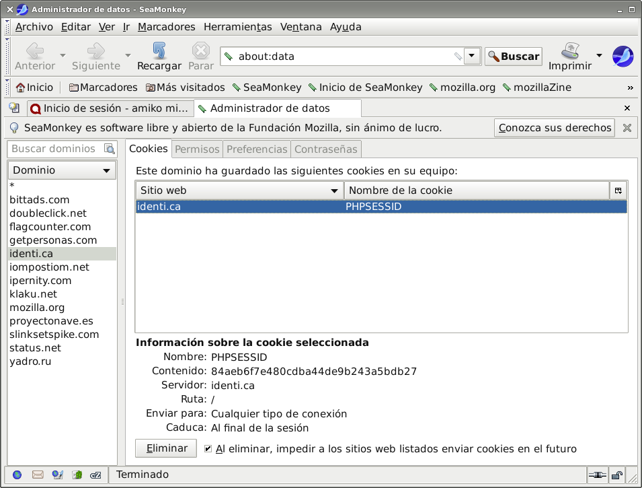
Task: Click the SeaMonkey throbber logo
Action: (x=623, y=56)
